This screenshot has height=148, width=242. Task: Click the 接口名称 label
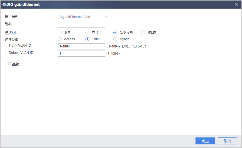point(12,16)
